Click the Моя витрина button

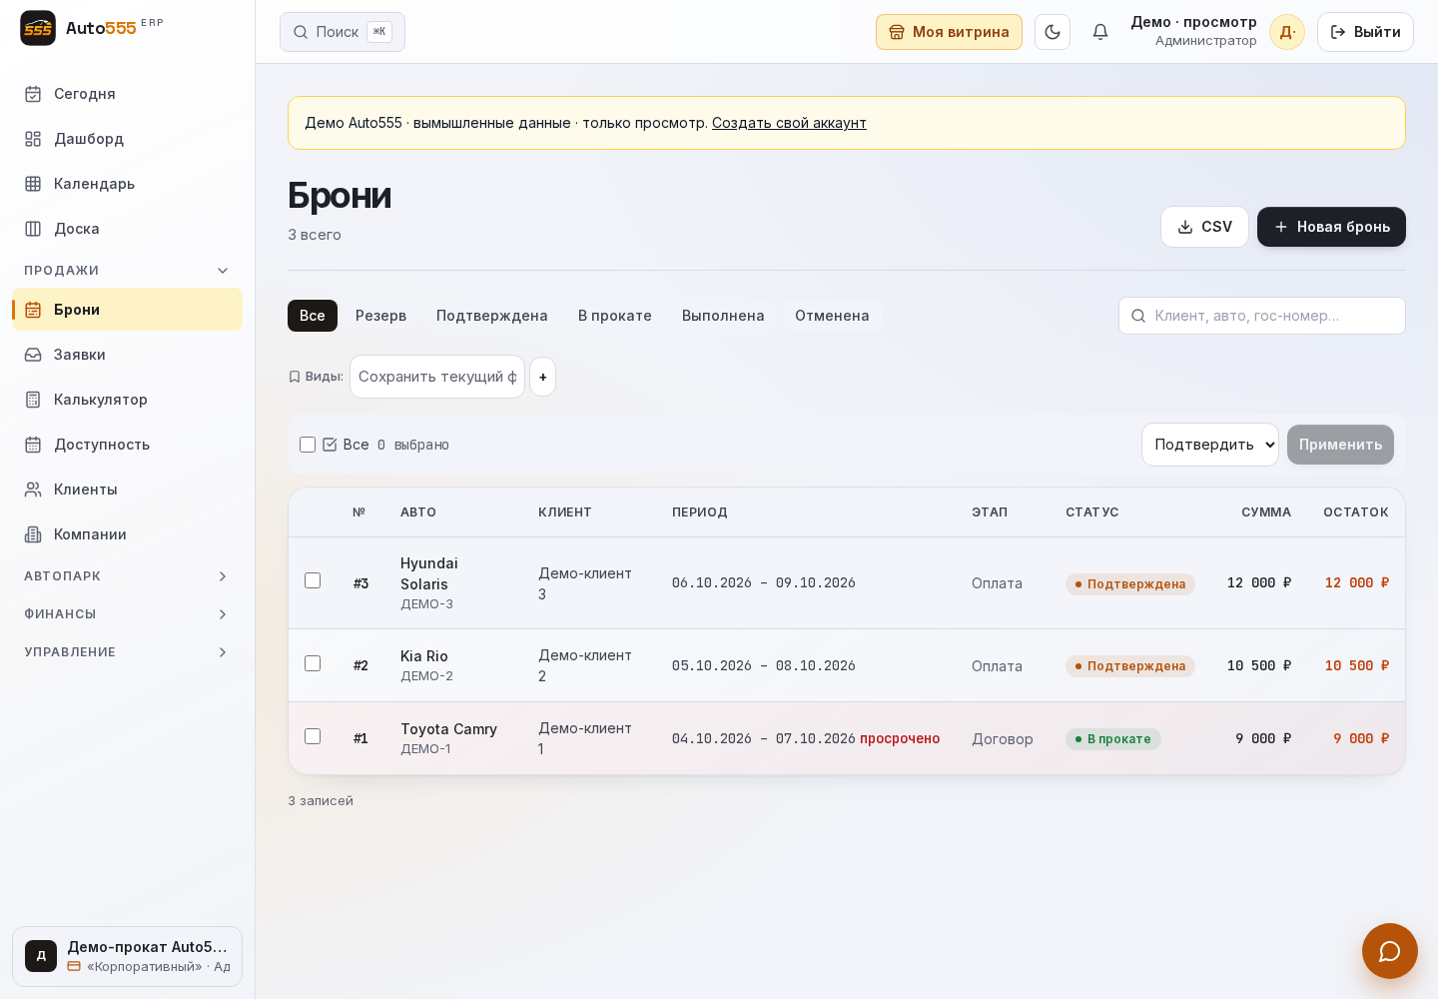tap(949, 32)
